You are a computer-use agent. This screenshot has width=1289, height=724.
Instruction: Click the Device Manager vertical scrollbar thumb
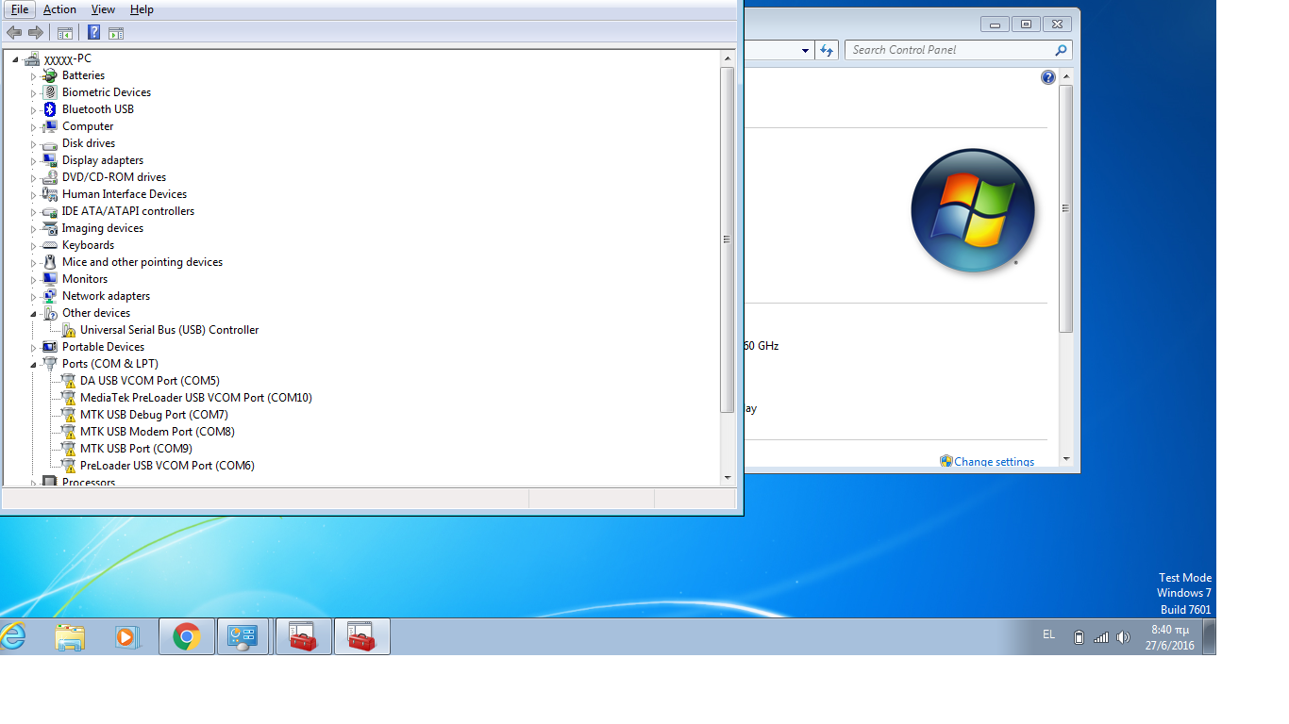pos(728,239)
